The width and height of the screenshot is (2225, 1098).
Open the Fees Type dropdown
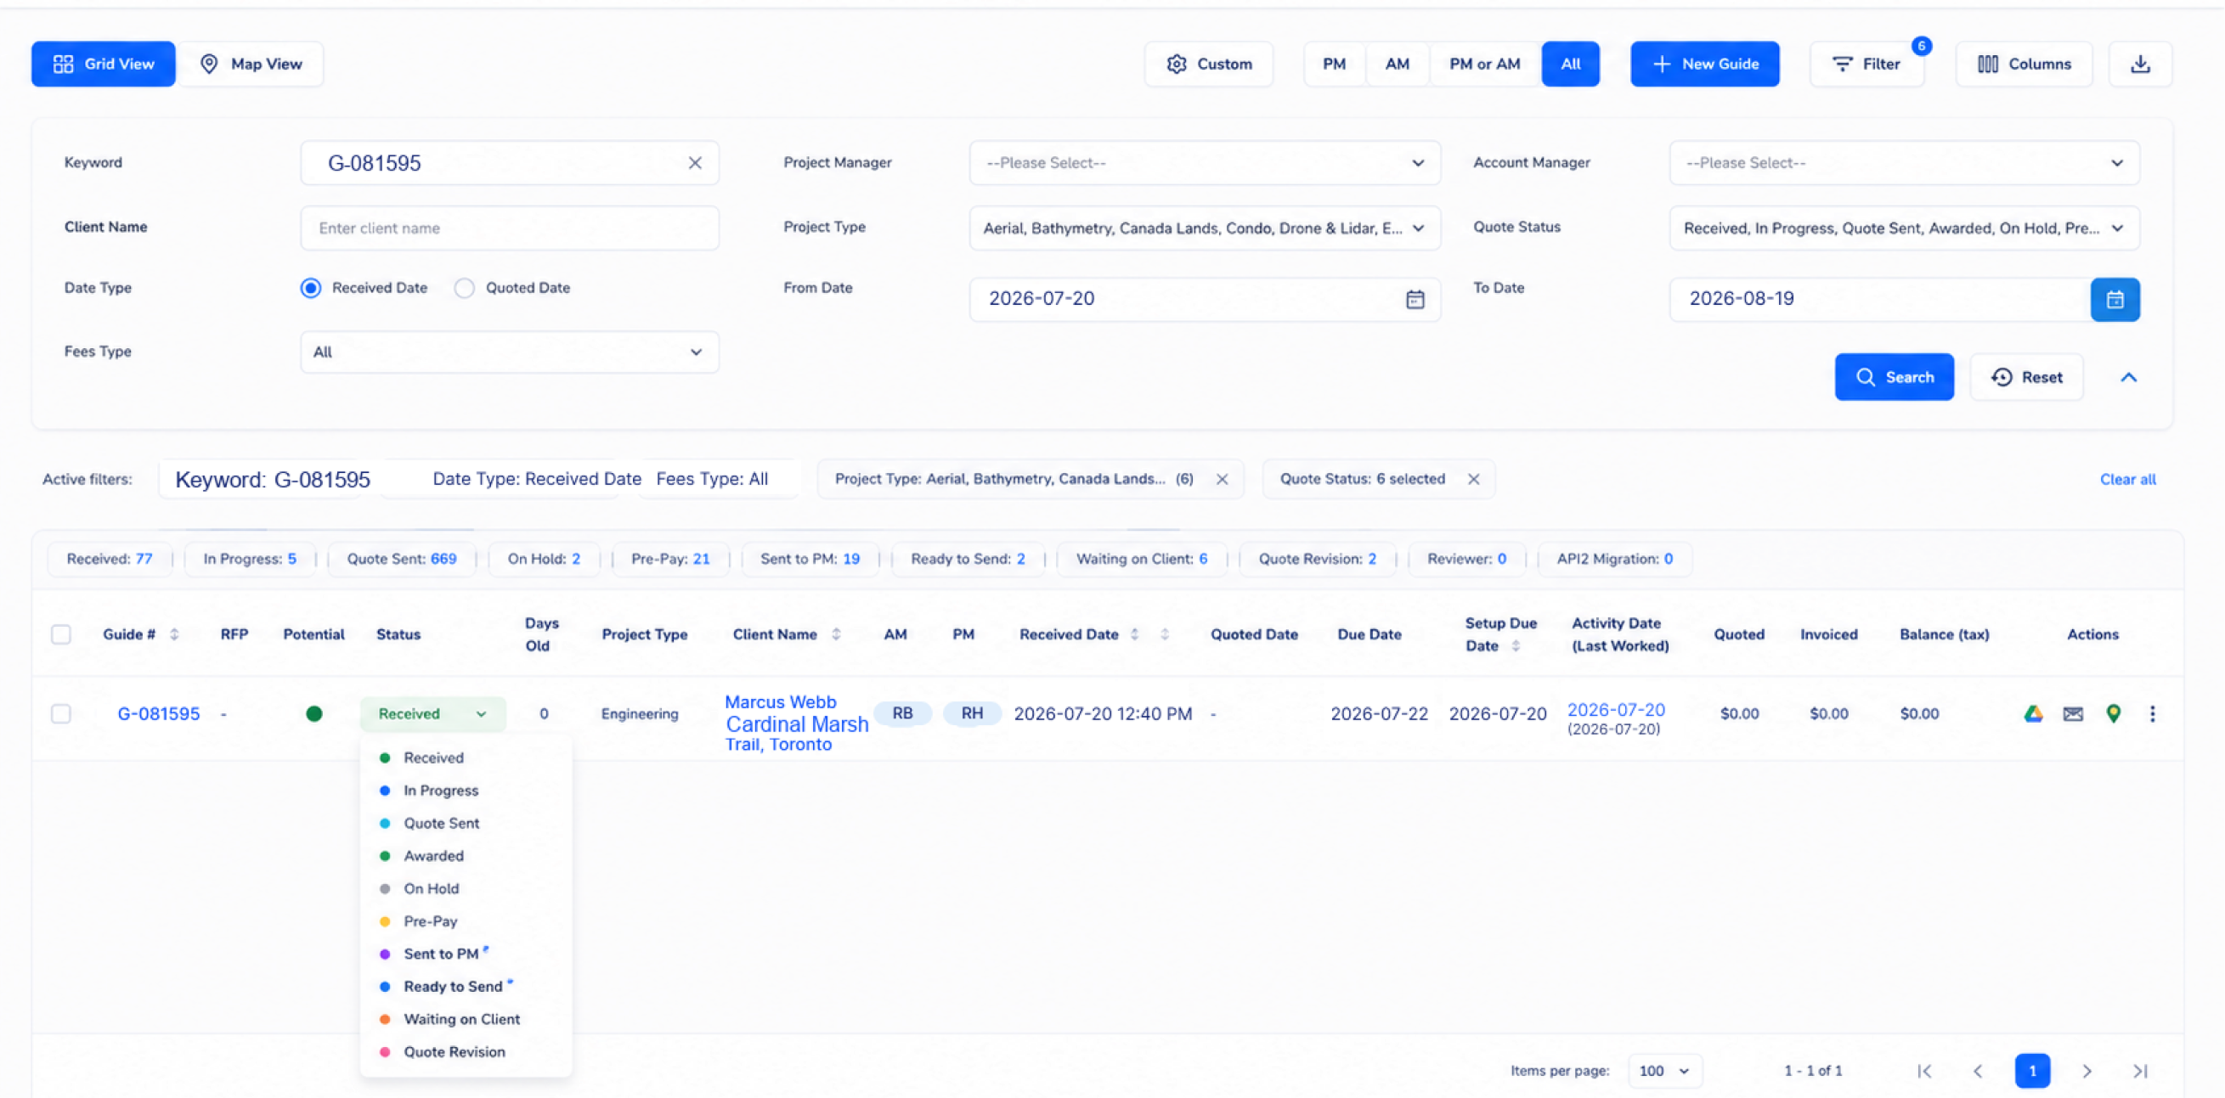point(509,352)
